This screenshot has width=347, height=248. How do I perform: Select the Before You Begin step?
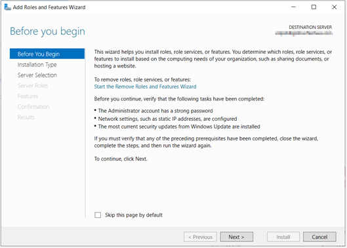[47, 54]
